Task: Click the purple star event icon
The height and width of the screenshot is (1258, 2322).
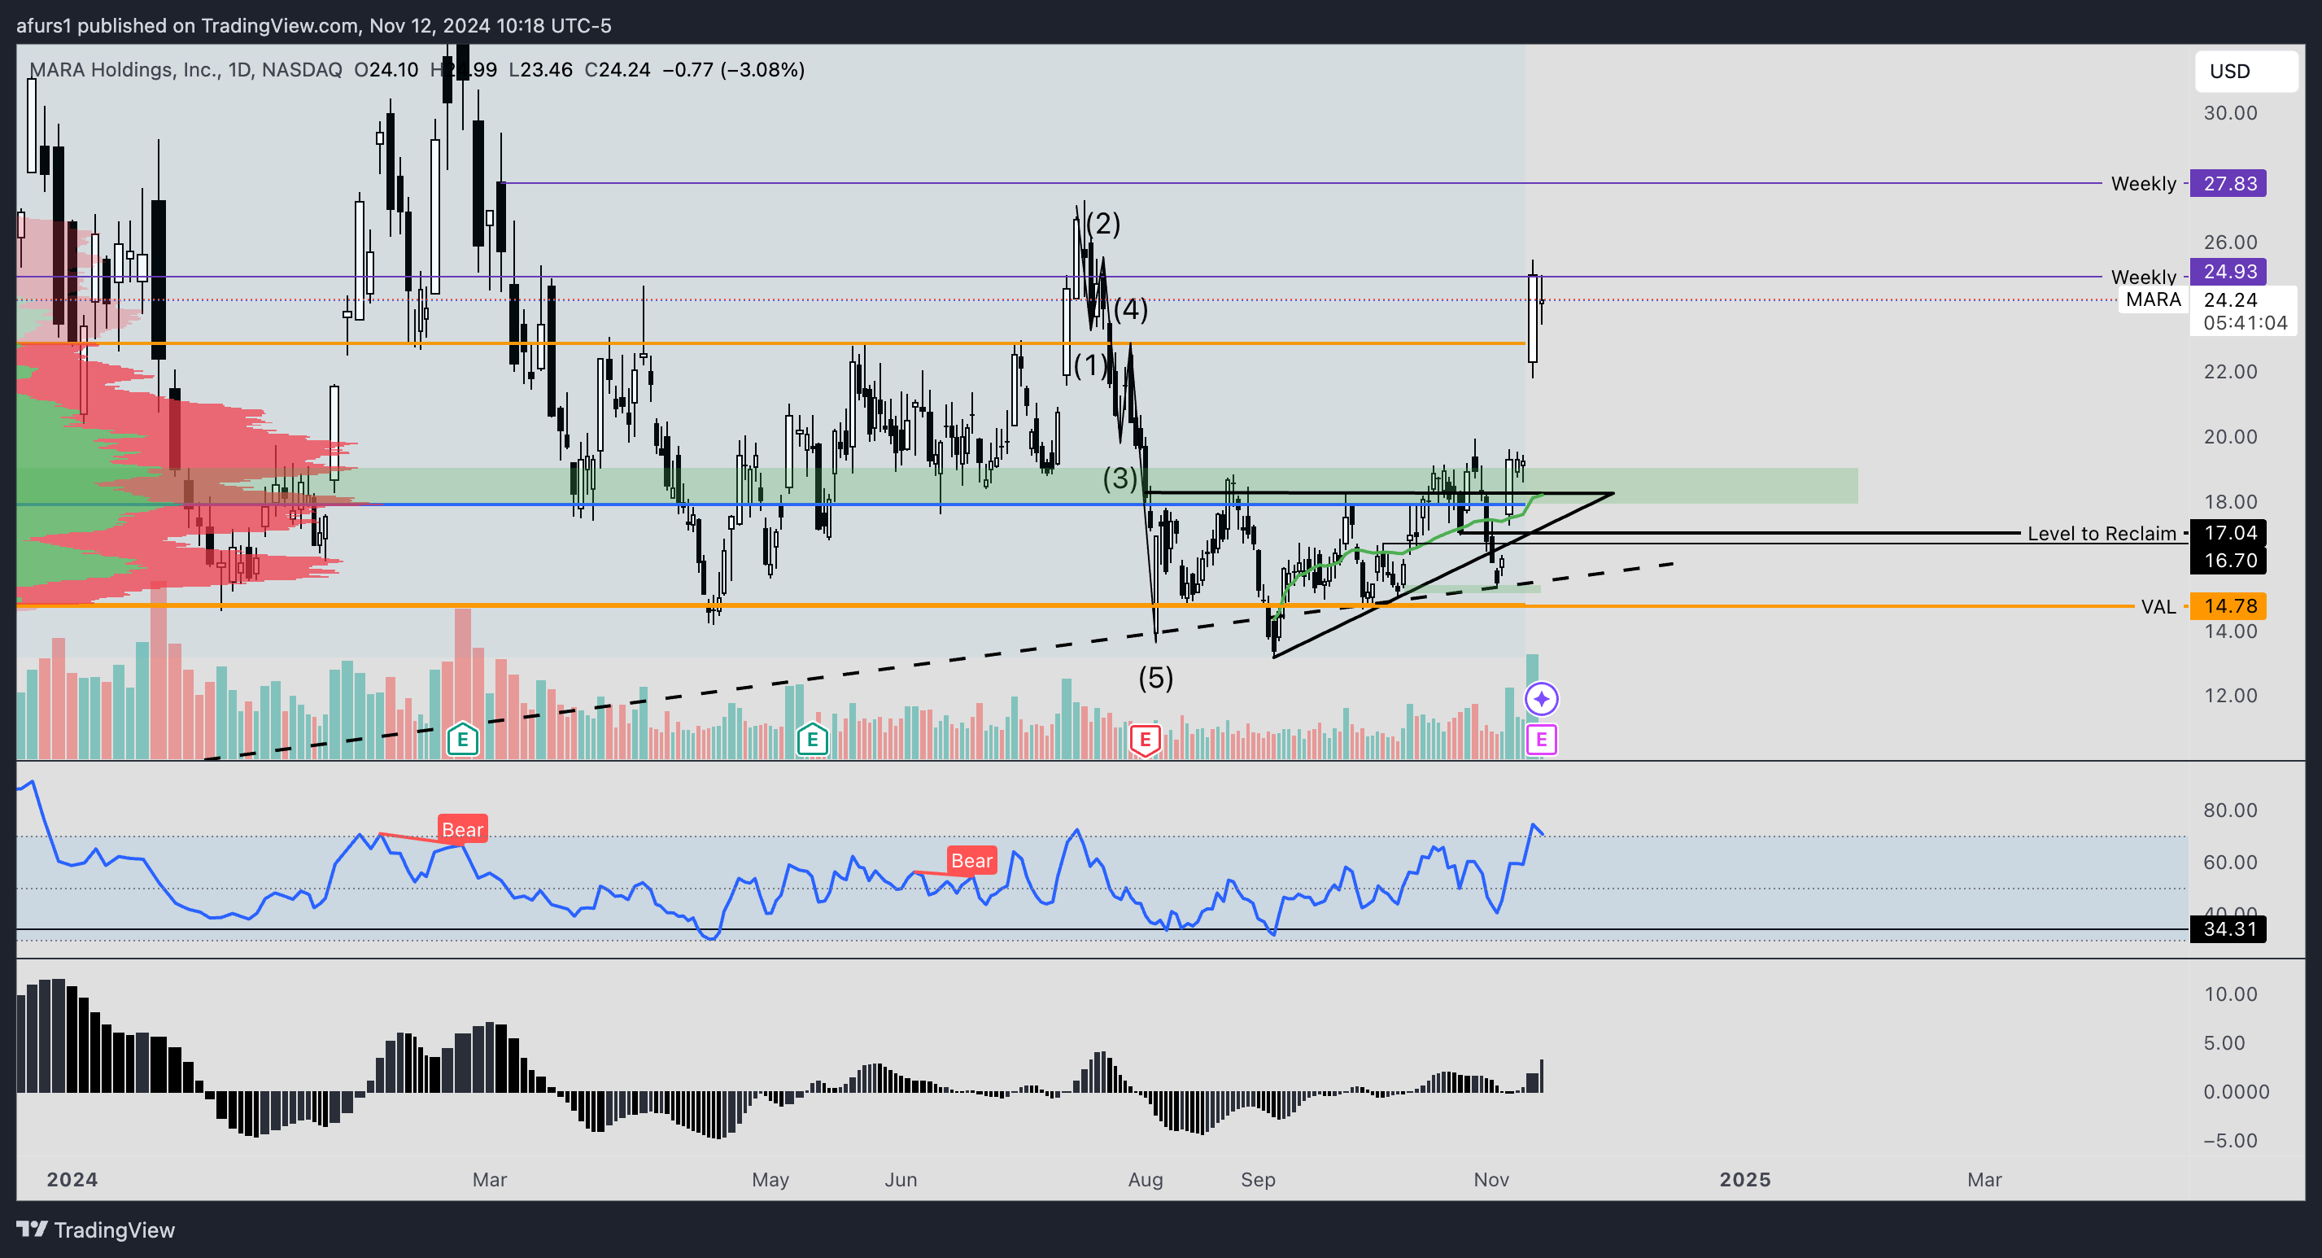Action: pos(1542,698)
